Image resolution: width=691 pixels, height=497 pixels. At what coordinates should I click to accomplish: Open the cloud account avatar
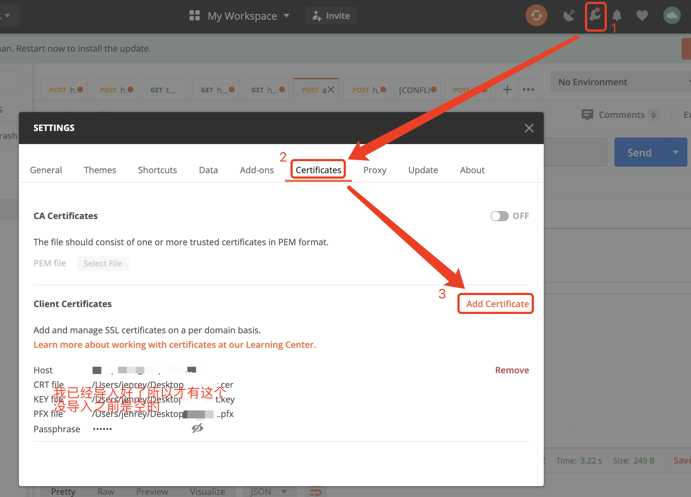tap(672, 16)
